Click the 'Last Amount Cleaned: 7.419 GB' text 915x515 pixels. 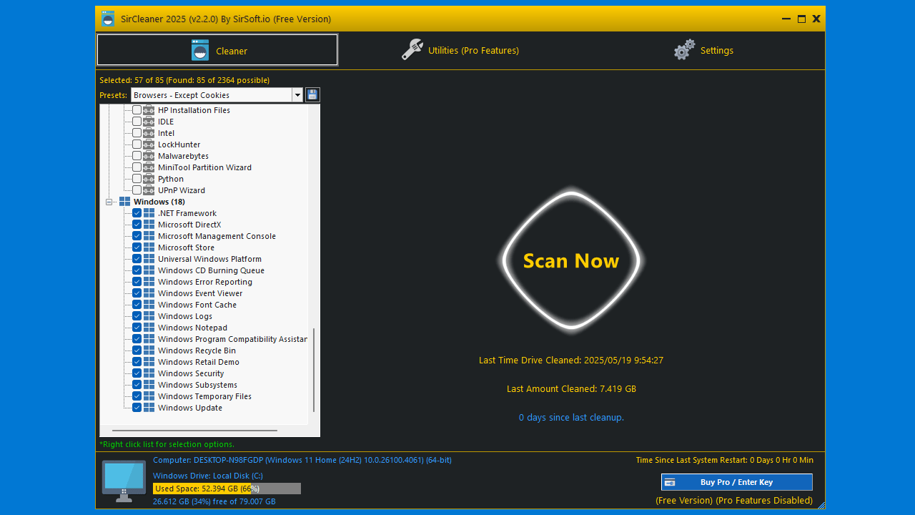click(x=571, y=389)
